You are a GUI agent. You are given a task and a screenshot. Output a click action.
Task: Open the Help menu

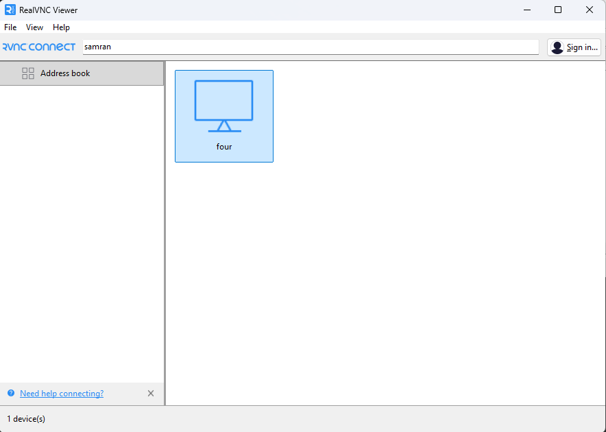tap(61, 27)
